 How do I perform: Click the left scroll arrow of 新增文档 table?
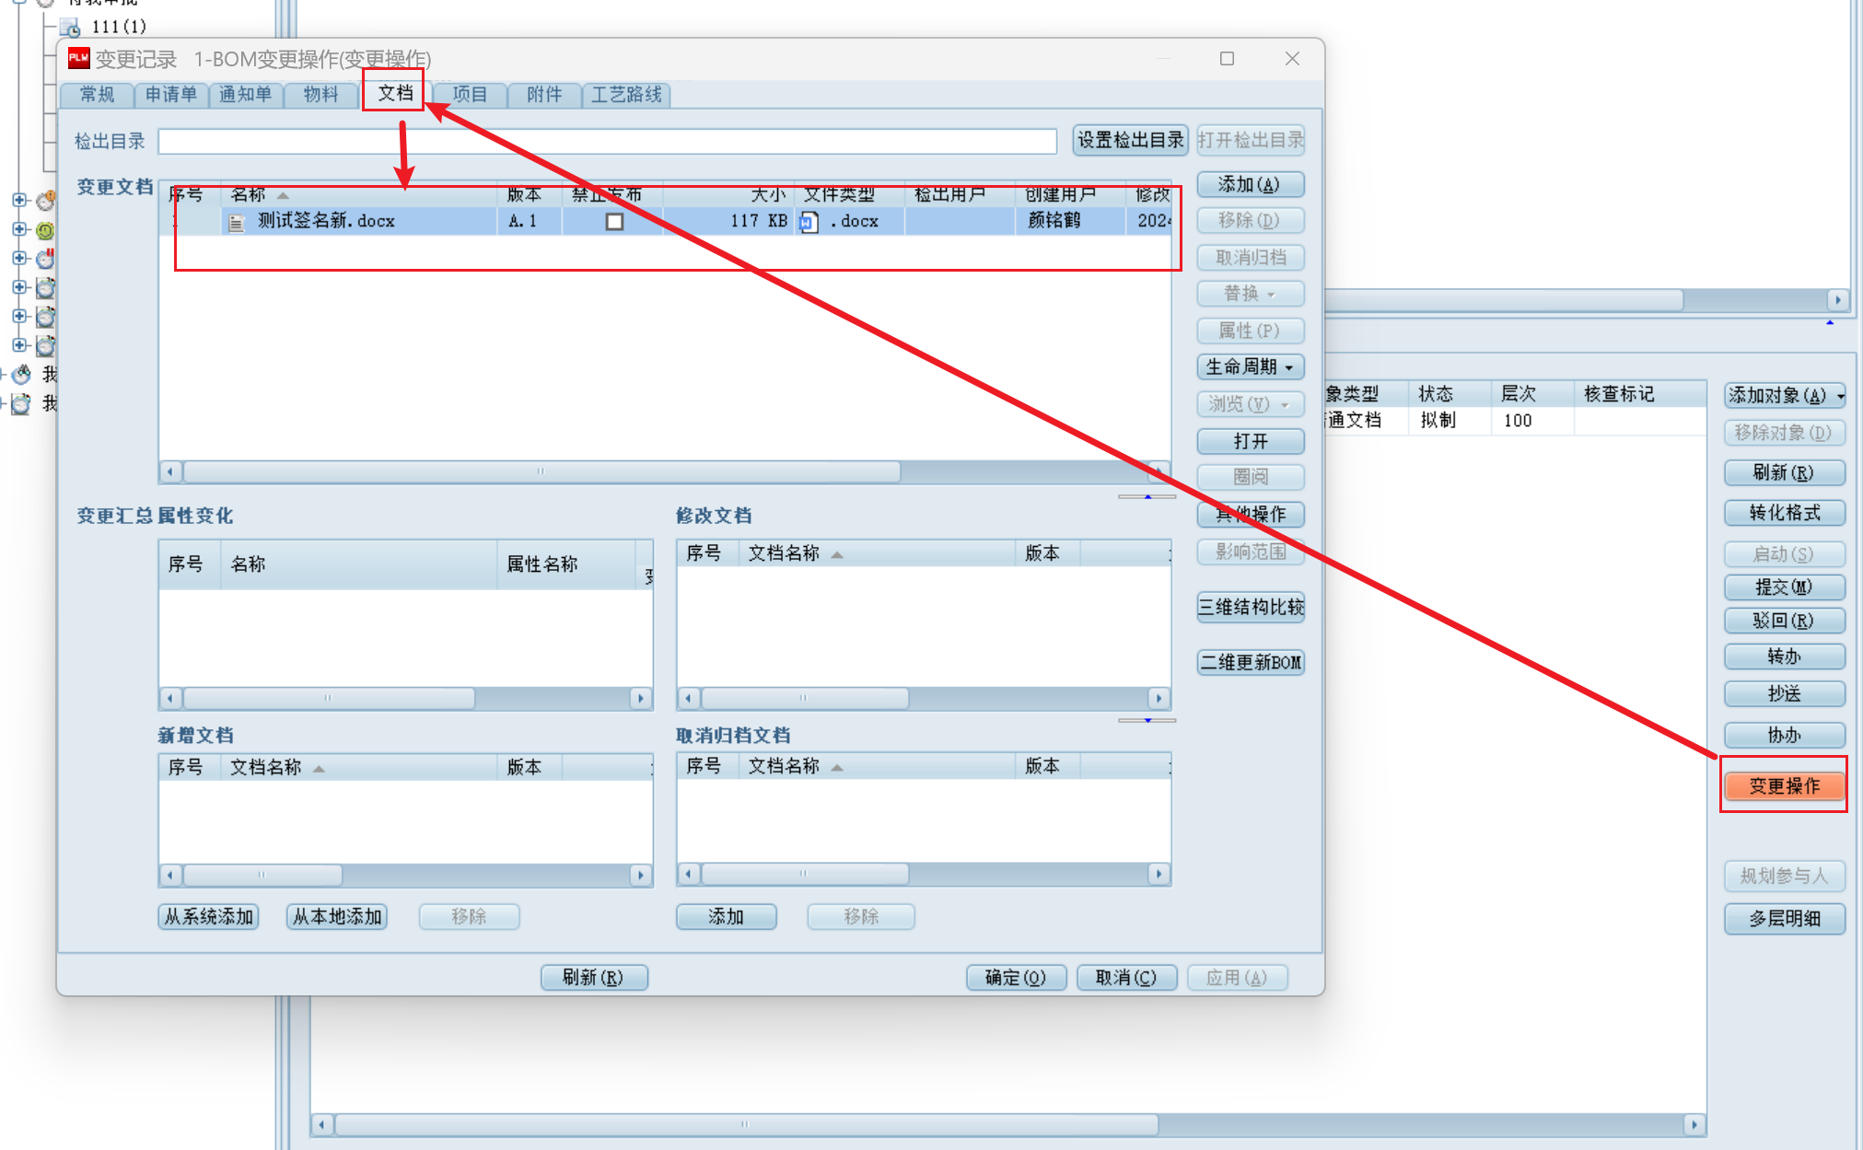coord(170,875)
